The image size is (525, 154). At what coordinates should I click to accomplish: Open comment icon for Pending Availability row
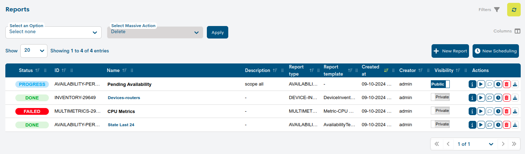point(489,84)
